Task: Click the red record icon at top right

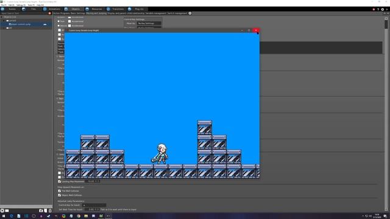Action: [374, 9]
